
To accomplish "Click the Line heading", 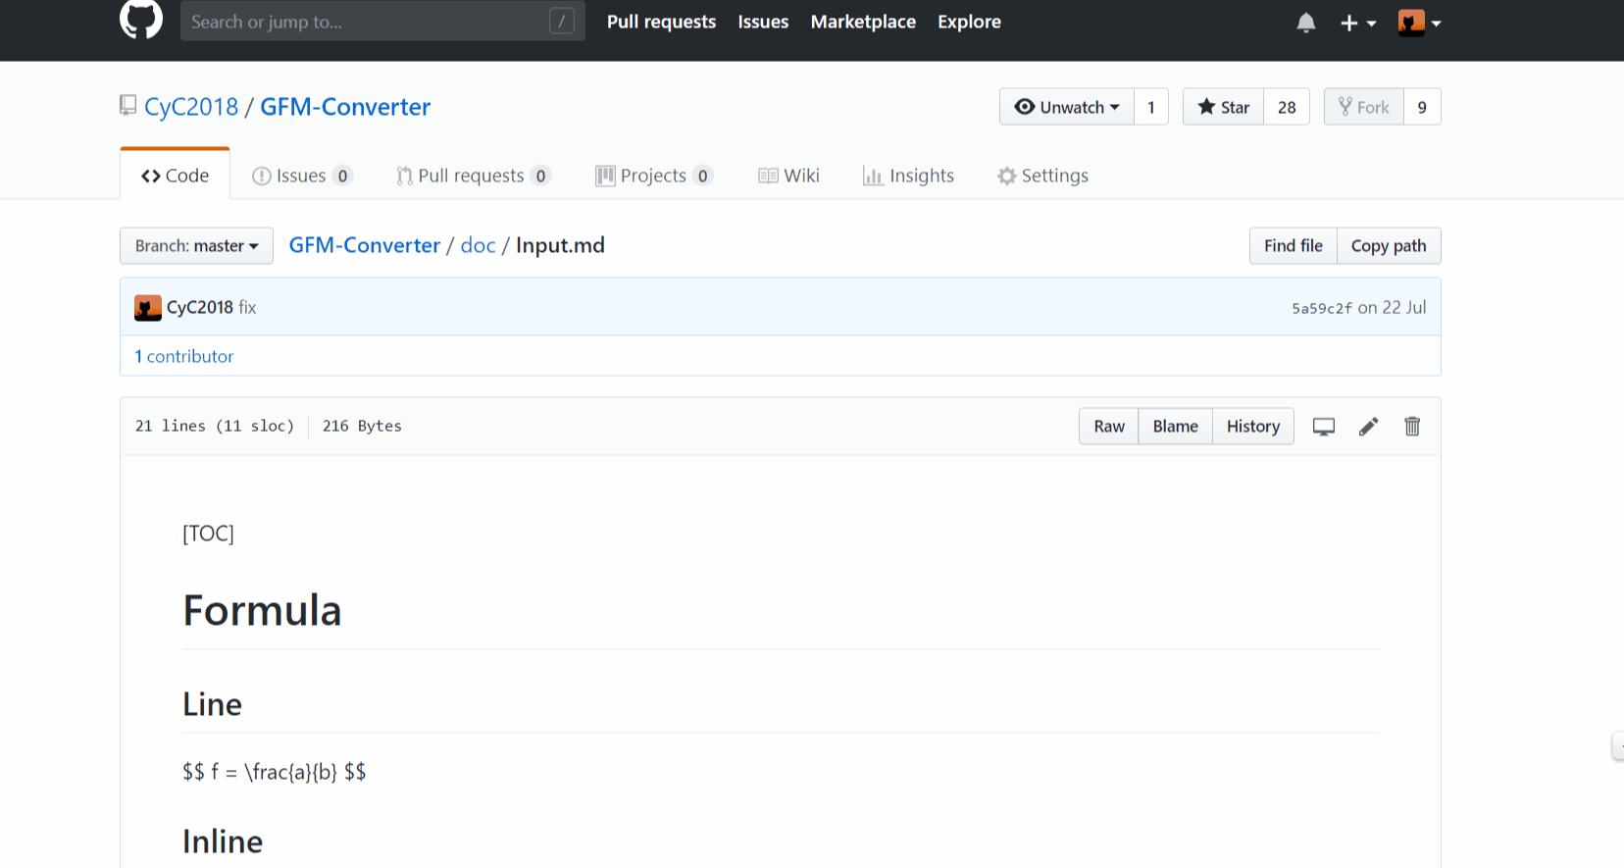I will pyautogui.click(x=212, y=704).
